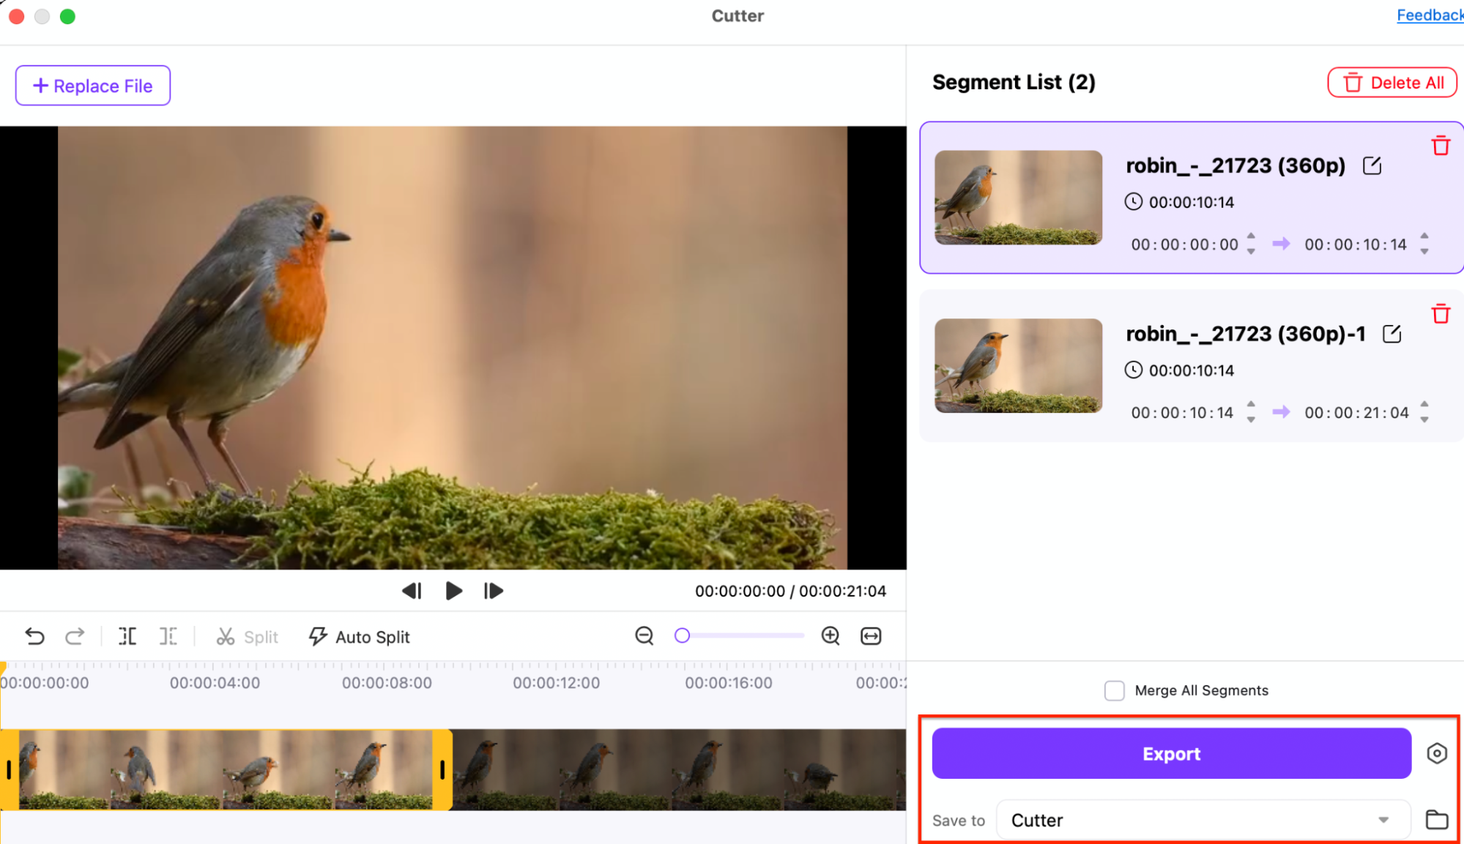Click the timeline zoom slider handle
This screenshot has height=844, width=1464.
click(682, 635)
